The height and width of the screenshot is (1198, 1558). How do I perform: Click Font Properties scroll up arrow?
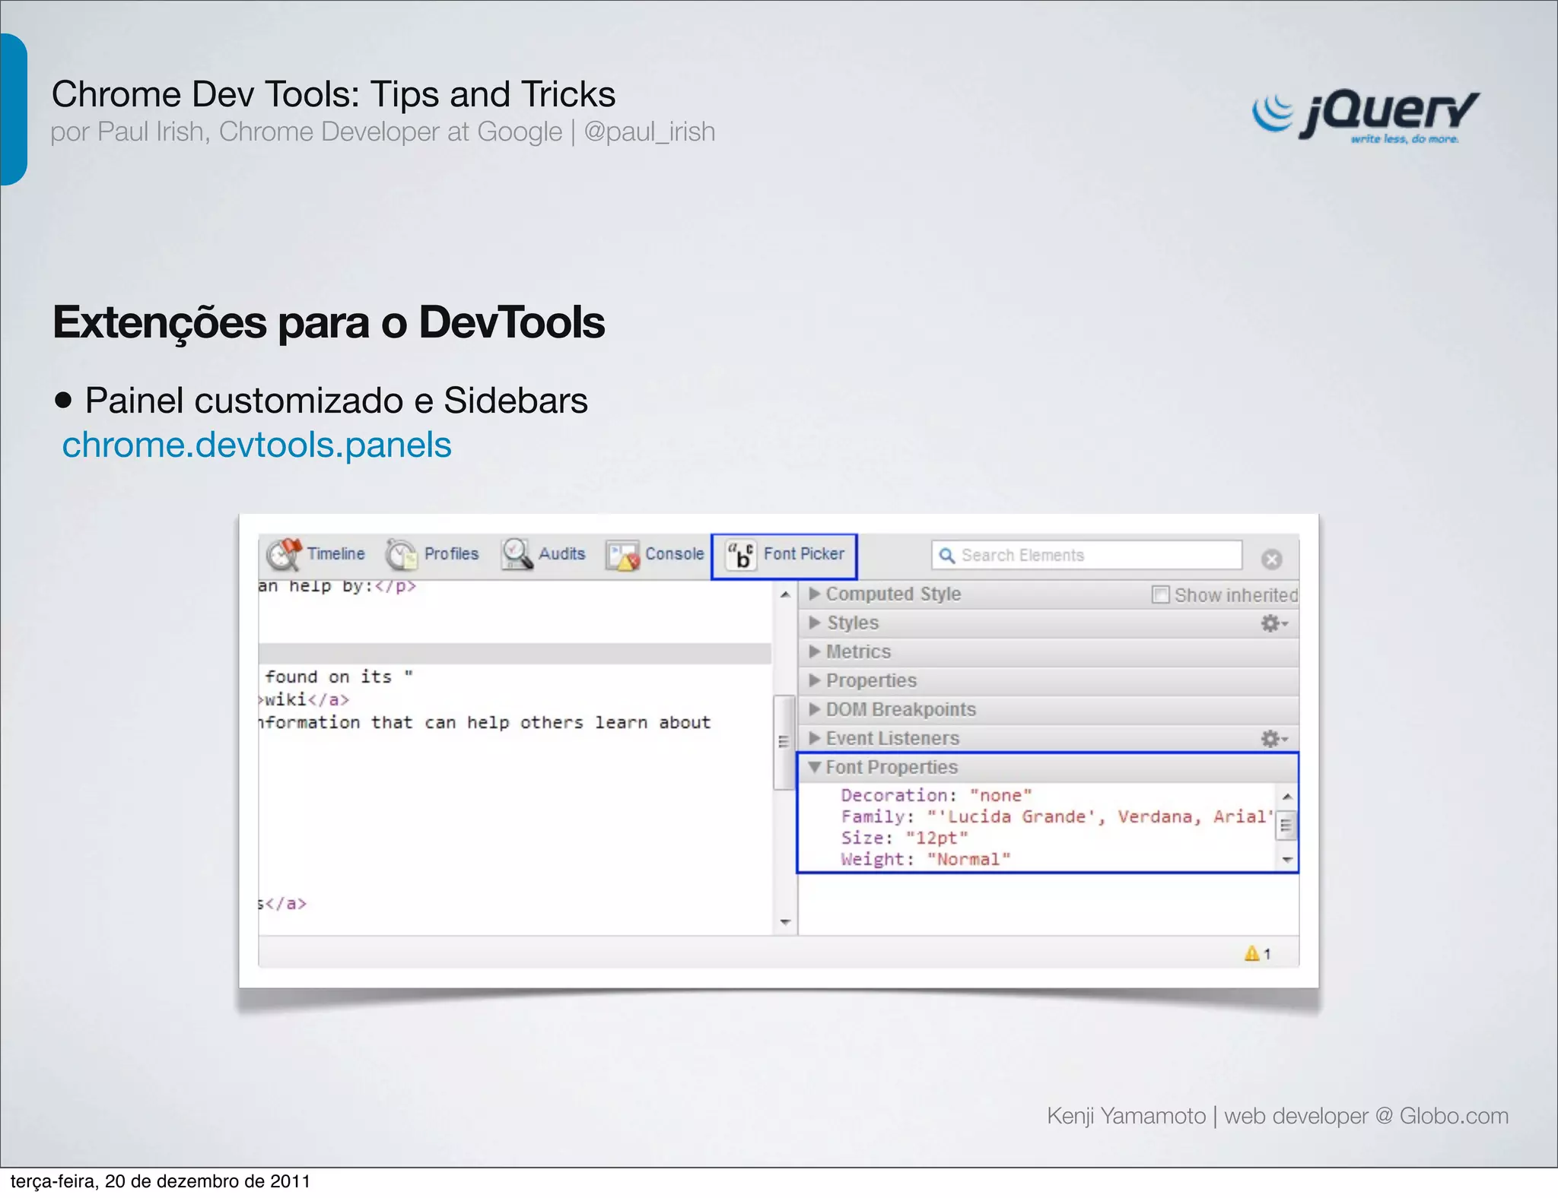point(1287,797)
